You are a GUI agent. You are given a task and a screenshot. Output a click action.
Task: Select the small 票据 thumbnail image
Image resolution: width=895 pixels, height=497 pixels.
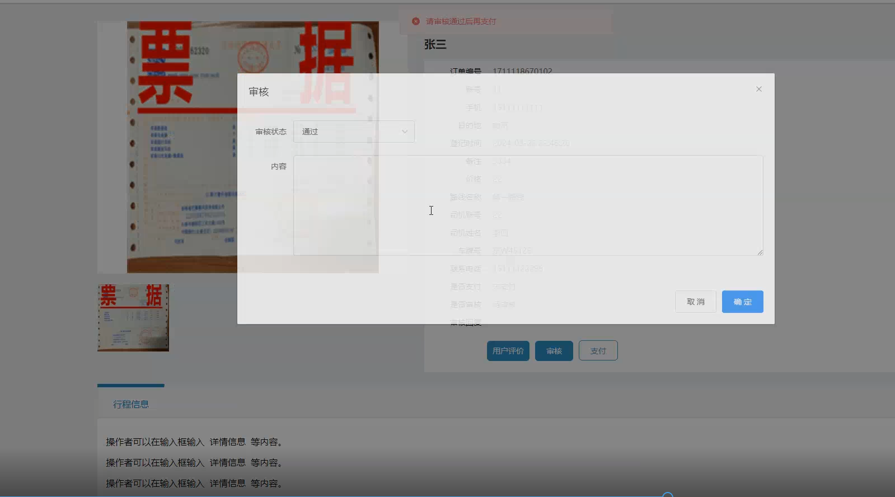click(133, 318)
